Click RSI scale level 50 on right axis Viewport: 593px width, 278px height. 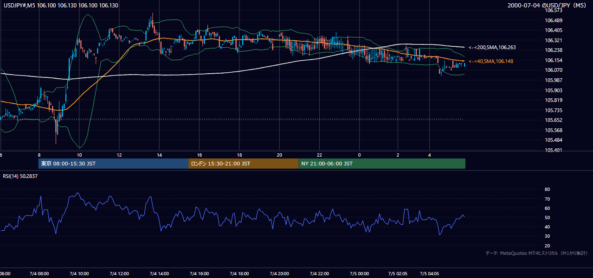tap(547, 218)
